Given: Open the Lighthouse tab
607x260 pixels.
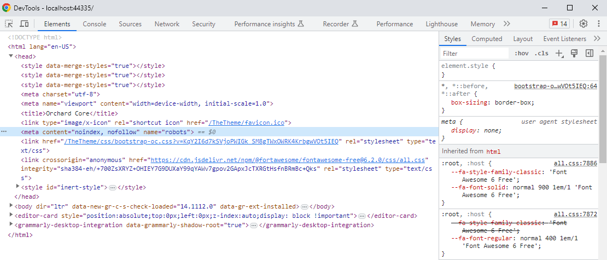Looking at the screenshot, I should tap(442, 24).
